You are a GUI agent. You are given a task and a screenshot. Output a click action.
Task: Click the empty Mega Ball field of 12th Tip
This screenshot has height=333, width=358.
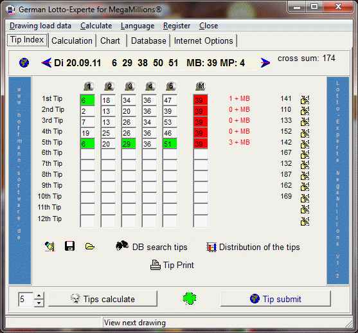(x=201, y=221)
